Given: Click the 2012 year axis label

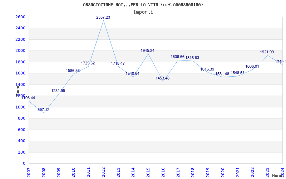Looking at the screenshot, I should pyautogui.click(x=103, y=173).
